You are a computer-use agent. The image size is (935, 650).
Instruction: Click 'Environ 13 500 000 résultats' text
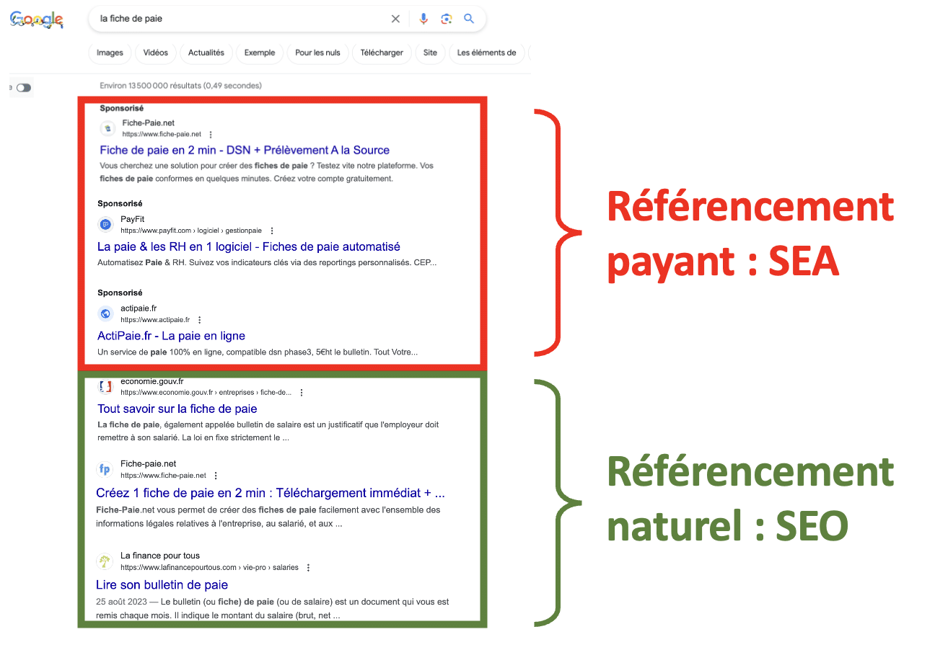click(x=150, y=86)
